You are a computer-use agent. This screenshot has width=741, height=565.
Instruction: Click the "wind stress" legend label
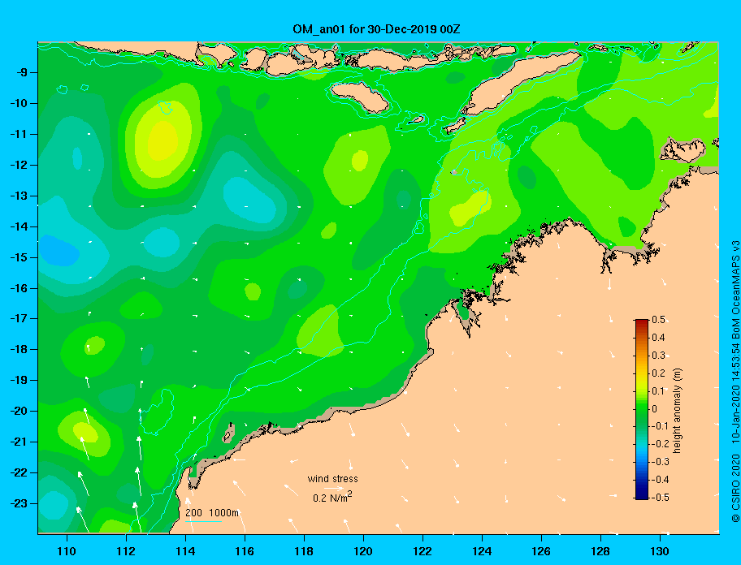[332, 479]
